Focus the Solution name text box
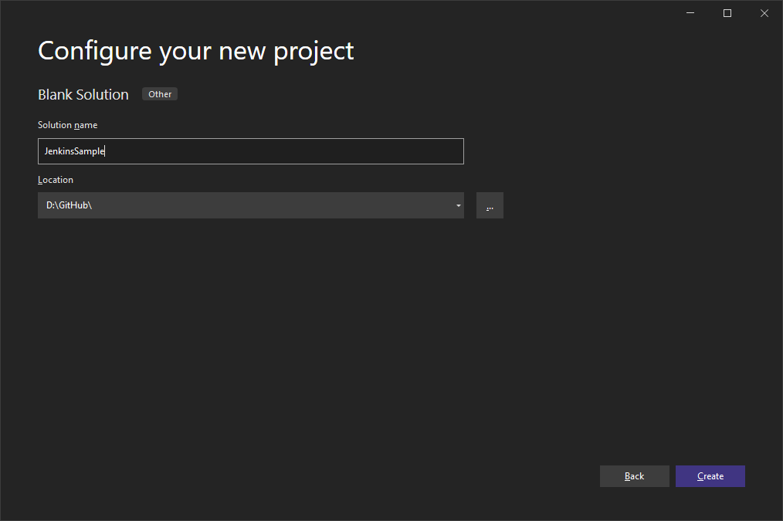783x521 pixels. pyautogui.click(x=251, y=151)
